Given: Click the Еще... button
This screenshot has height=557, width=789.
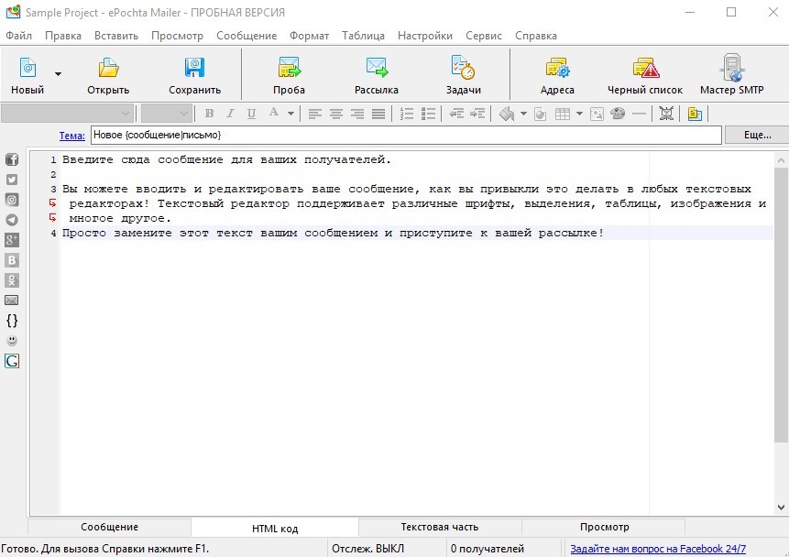Looking at the screenshot, I should (757, 135).
